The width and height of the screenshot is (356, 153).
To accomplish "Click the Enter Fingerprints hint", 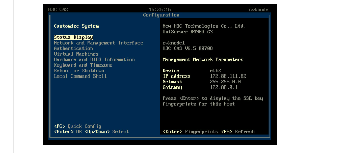I will click(x=190, y=131).
